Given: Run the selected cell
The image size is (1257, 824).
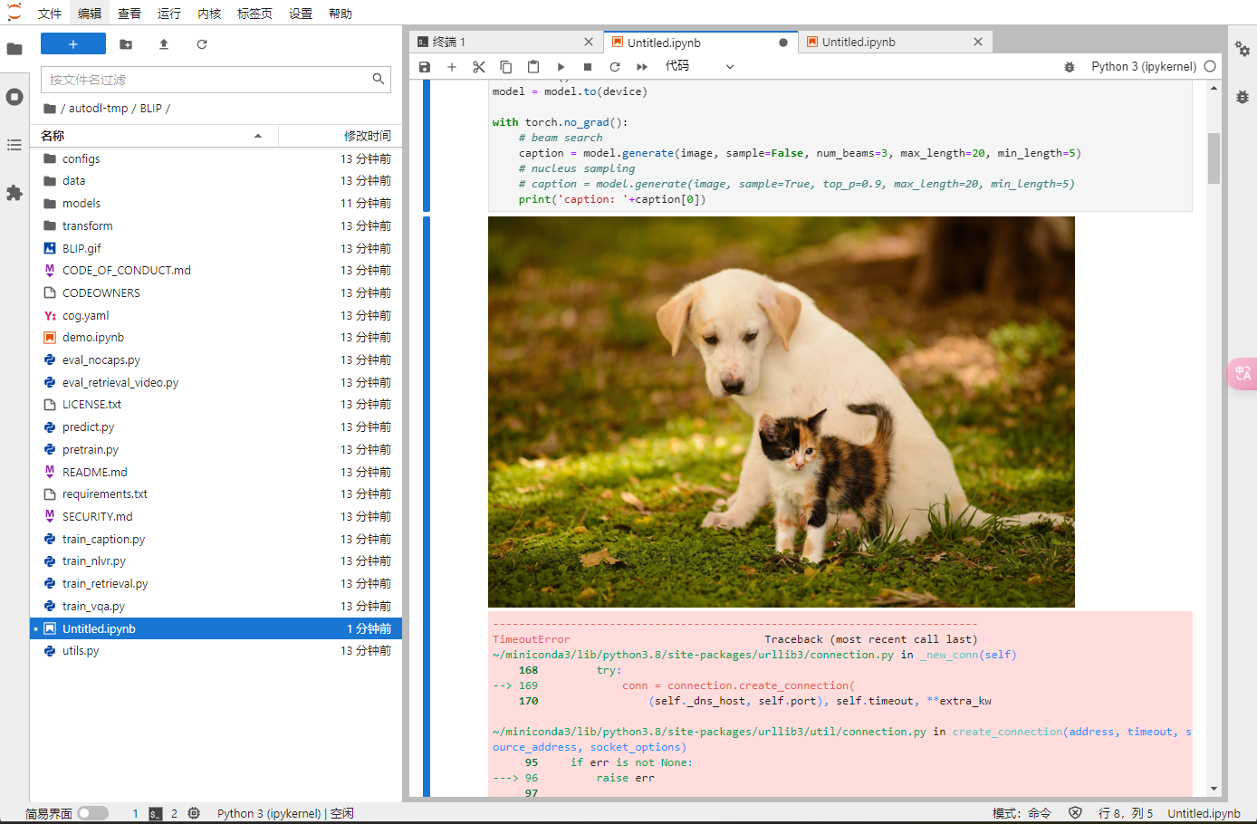Looking at the screenshot, I should [561, 67].
